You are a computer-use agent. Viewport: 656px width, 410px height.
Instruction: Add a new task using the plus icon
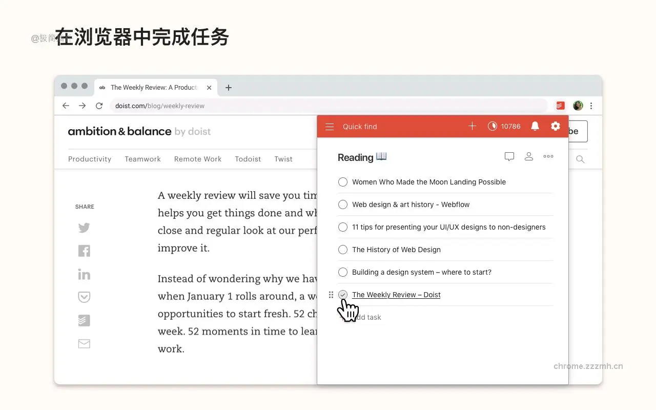pos(471,126)
